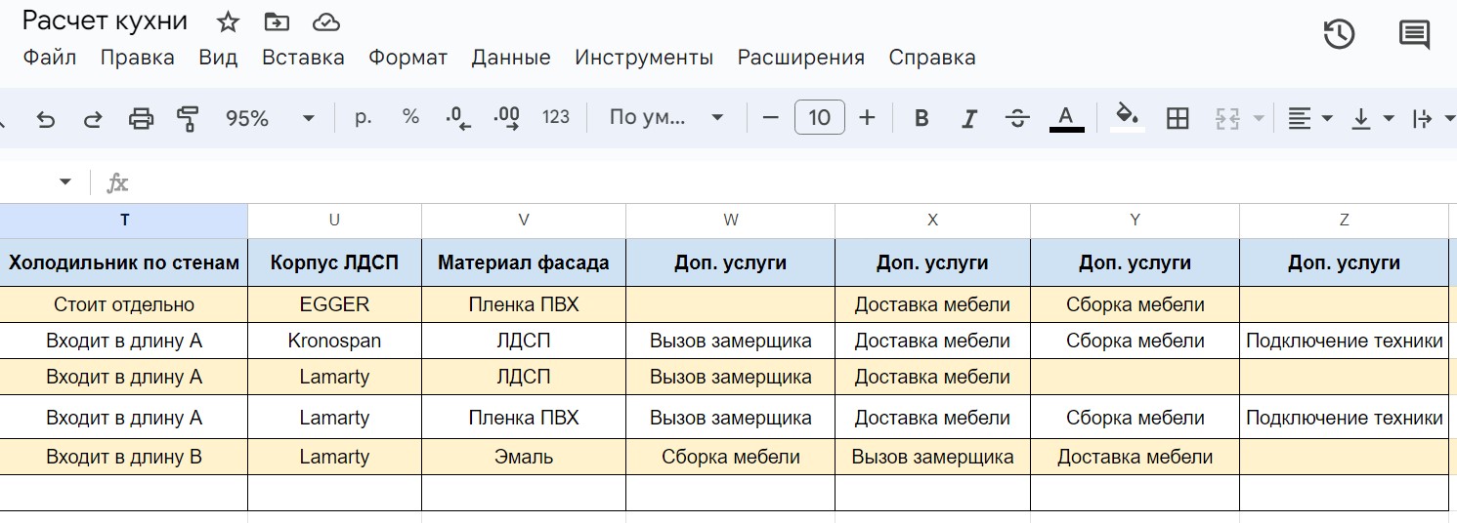Click the undo arrow icon

point(46,119)
